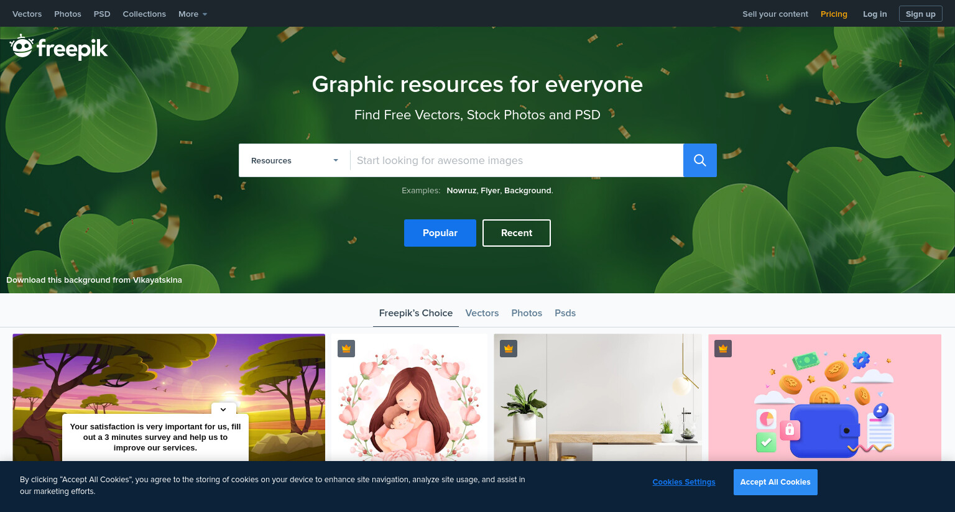Open Cookies Settings link
Screen dimensions: 955x512
(x=684, y=482)
